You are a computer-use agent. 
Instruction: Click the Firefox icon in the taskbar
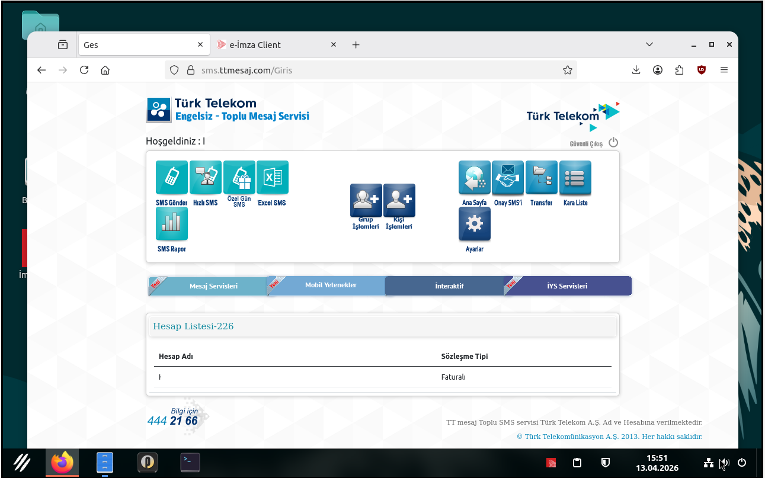62,463
